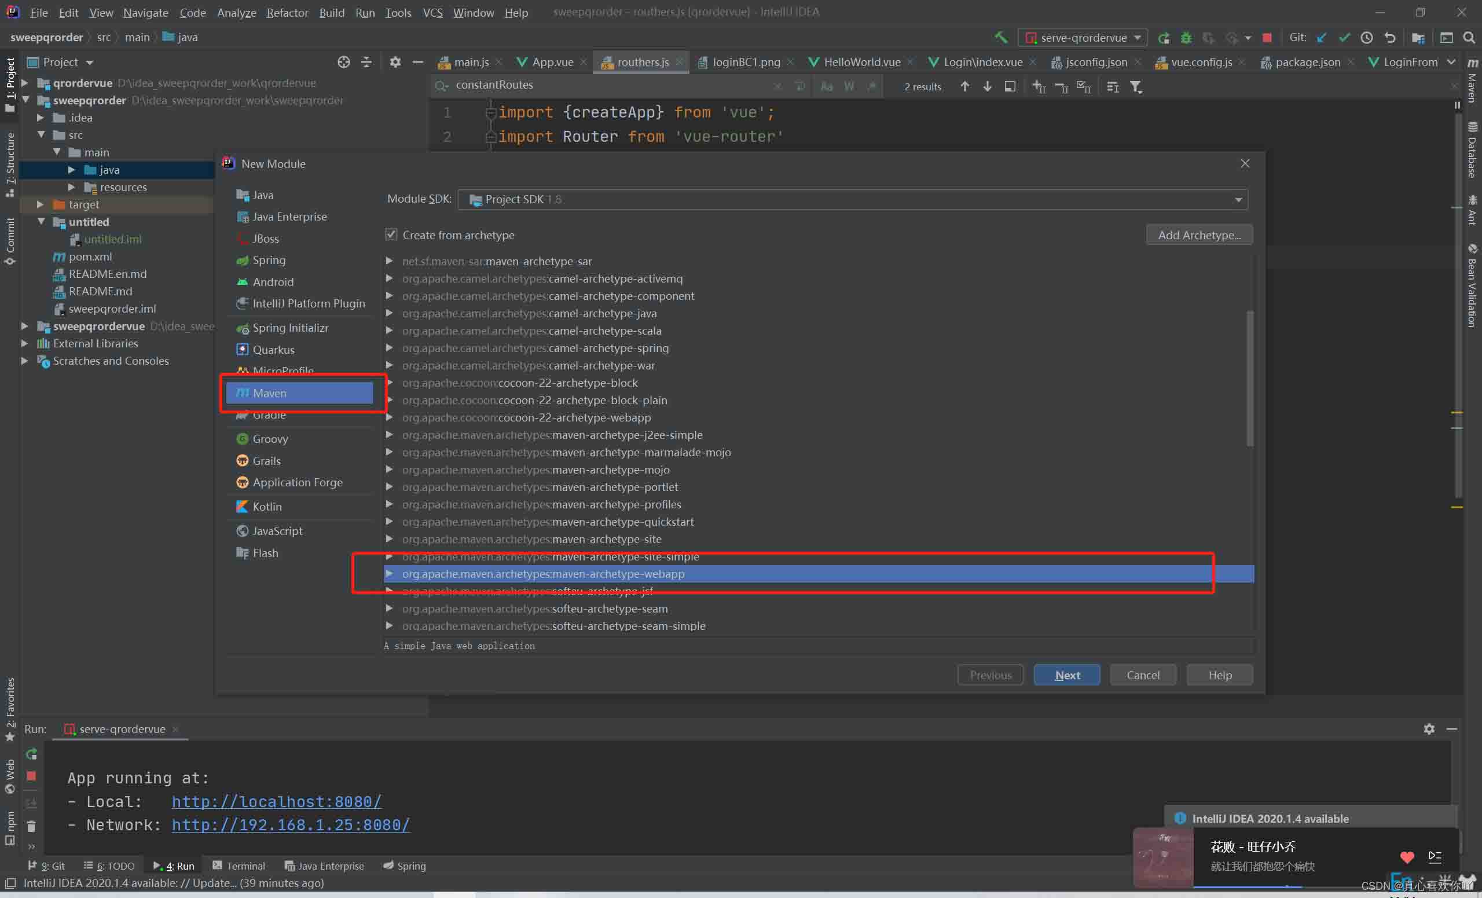
Task: Click the Search Everywhere magnifier icon
Action: (x=1469, y=37)
